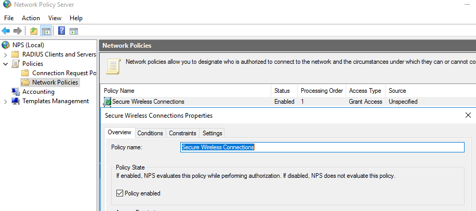Viewport: 476px width, 211px height.
Task: Expand the Templates Management node
Action: (x=6, y=102)
